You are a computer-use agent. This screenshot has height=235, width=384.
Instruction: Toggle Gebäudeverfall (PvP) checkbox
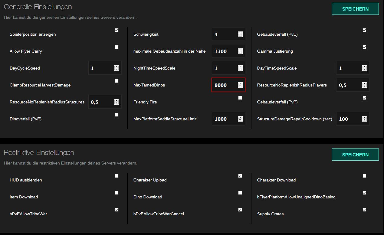tap(364, 98)
